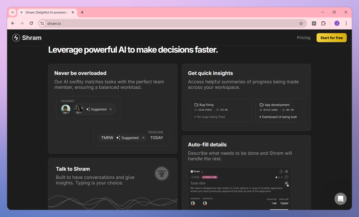The width and height of the screenshot is (359, 217).
Task: Click the 'Auto-fill details' heading
Action: tap(207, 144)
